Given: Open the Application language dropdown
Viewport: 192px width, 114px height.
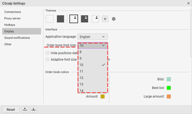Looking at the screenshot, I should coord(93,37).
